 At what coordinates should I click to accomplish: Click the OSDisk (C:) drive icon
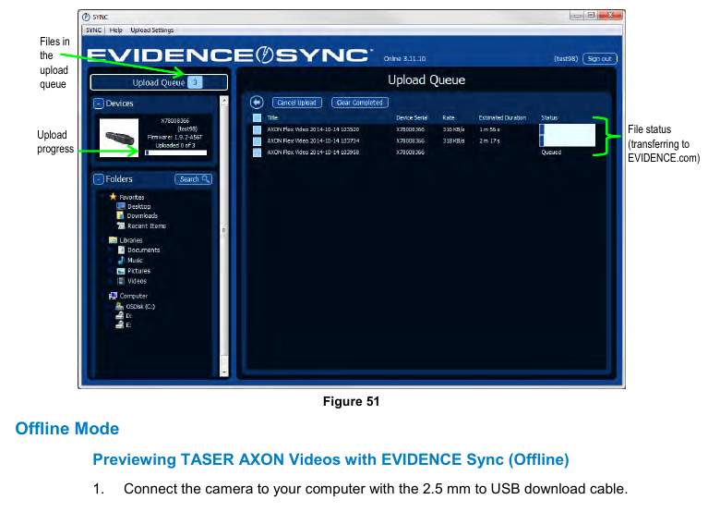click(120, 306)
